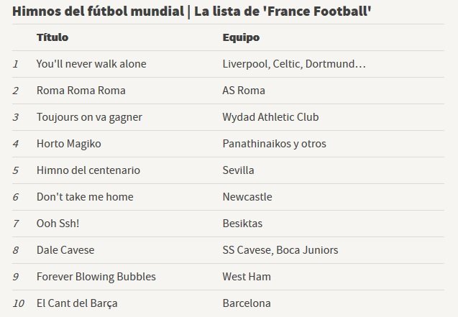Select 'Himno del centenario' title
Viewport: 458px width, 317px height.
pyautogui.click(x=88, y=170)
